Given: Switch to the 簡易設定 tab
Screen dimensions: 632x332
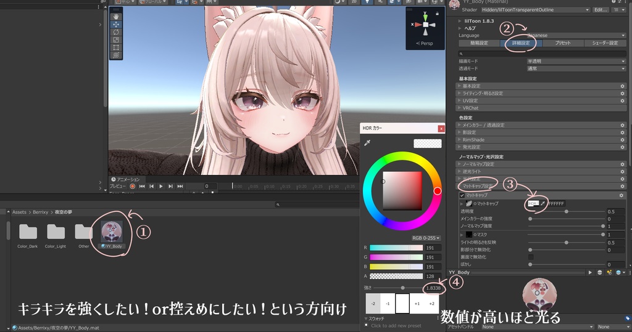Looking at the screenshot, I should (479, 43).
